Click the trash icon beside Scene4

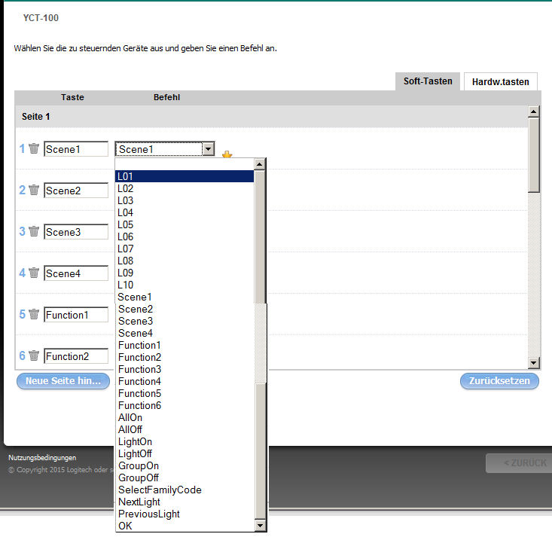(34, 273)
